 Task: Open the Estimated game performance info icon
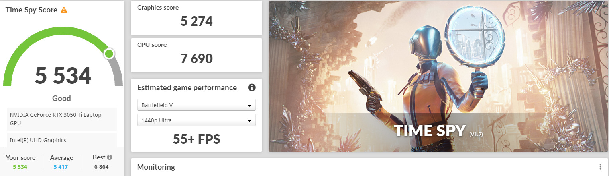(x=252, y=88)
